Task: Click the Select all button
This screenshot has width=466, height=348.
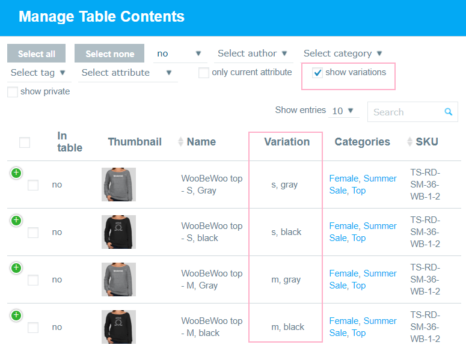Action: pos(36,53)
